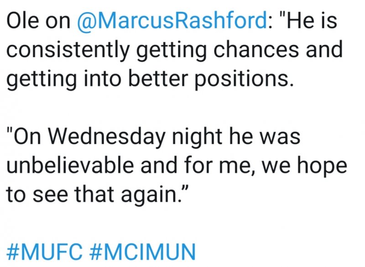The width and height of the screenshot is (365, 267).
Task: Click the word "Ole" starting the tweet
Action: point(22,20)
